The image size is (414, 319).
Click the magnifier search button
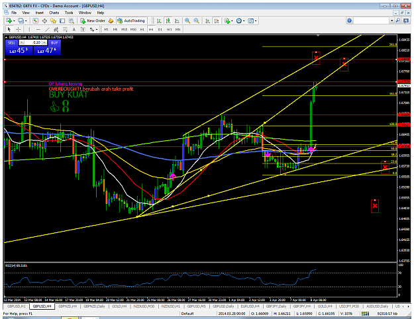coord(398,21)
